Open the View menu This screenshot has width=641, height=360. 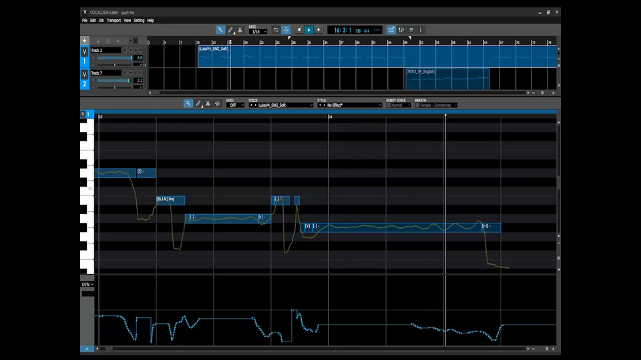127,21
